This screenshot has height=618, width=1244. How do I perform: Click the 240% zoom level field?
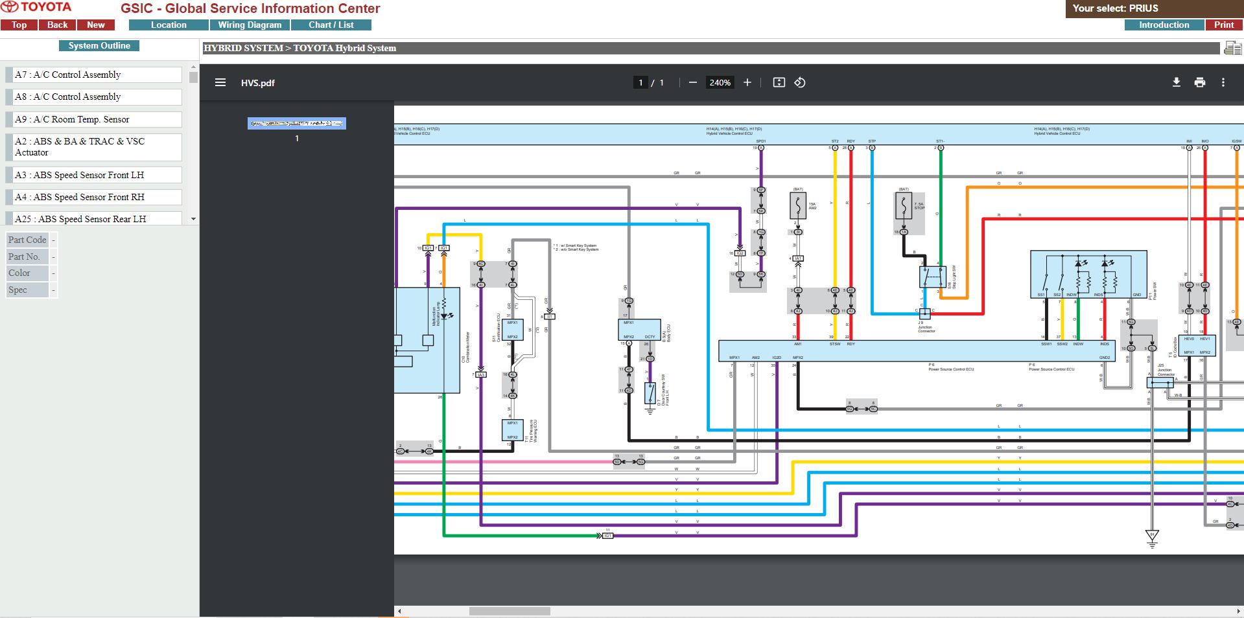tap(720, 83)
